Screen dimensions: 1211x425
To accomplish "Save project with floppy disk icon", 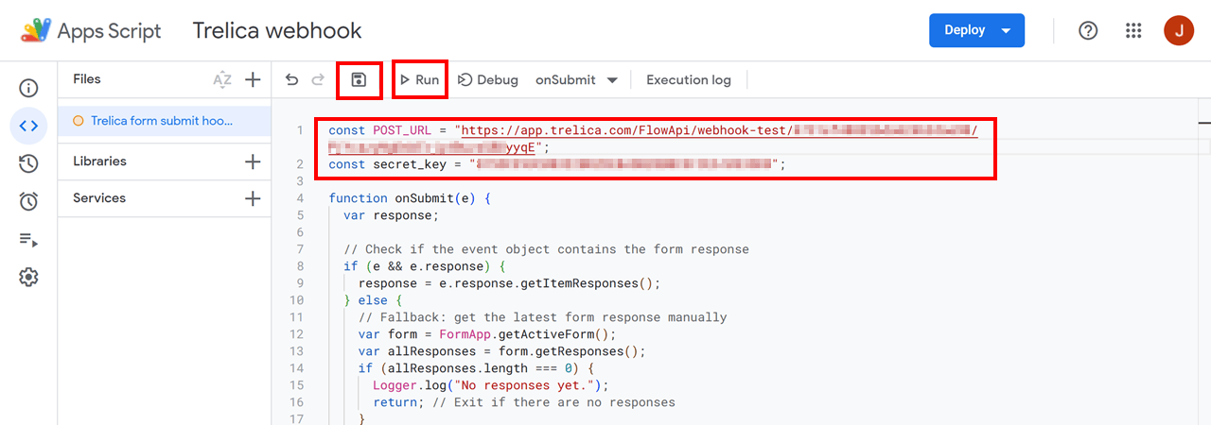I will pyautogui.click(x=359, y=80).
